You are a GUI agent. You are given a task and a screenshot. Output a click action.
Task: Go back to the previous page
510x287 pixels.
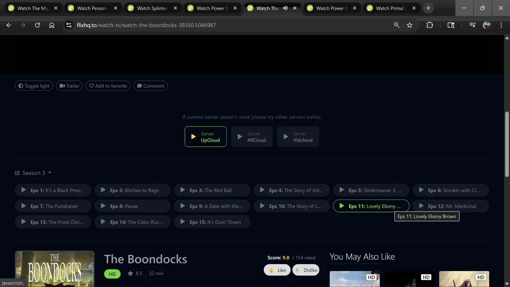(x=9, y=25)
